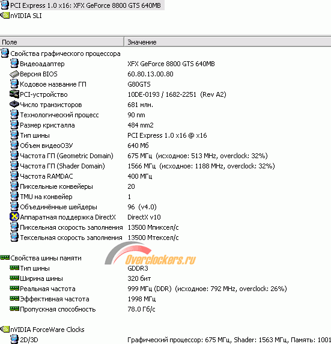Select the Свойства шины памяти heading
Image resolution: width=331 pixels, height=344 pixels.
[46, 258]
